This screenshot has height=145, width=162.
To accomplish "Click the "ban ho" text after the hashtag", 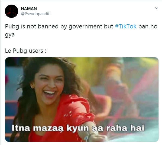I will 148,26.
